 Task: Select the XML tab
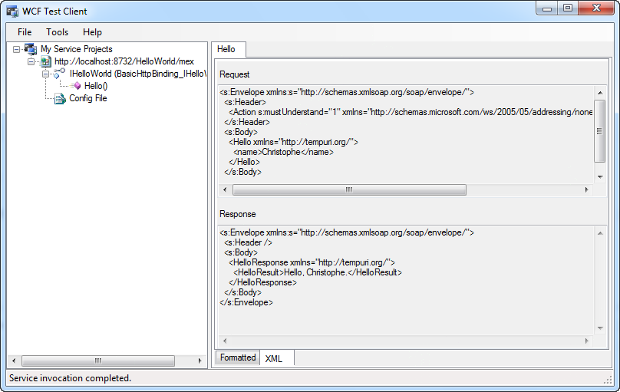(277, 358)
